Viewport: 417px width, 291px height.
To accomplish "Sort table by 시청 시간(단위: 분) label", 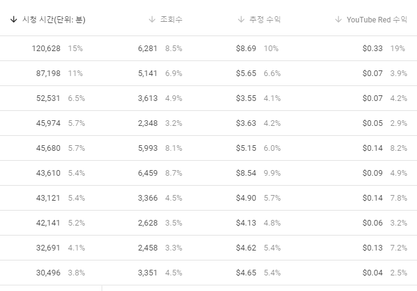I will pos(54,20).
